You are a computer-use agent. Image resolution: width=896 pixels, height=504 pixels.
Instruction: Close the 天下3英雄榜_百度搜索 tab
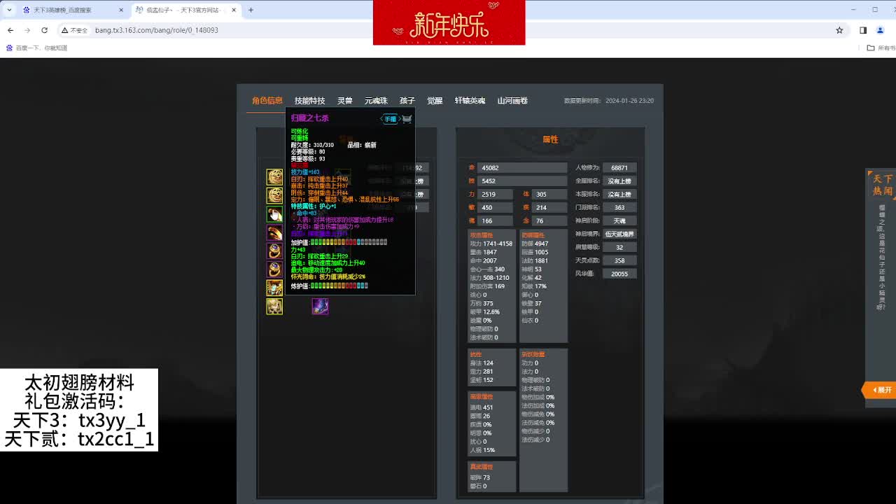pyautogui.click(x=121, y=10)
